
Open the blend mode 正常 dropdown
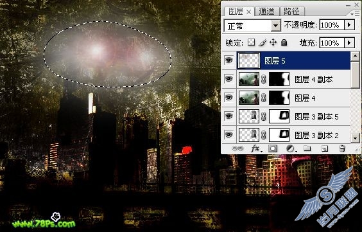[276, 26]
